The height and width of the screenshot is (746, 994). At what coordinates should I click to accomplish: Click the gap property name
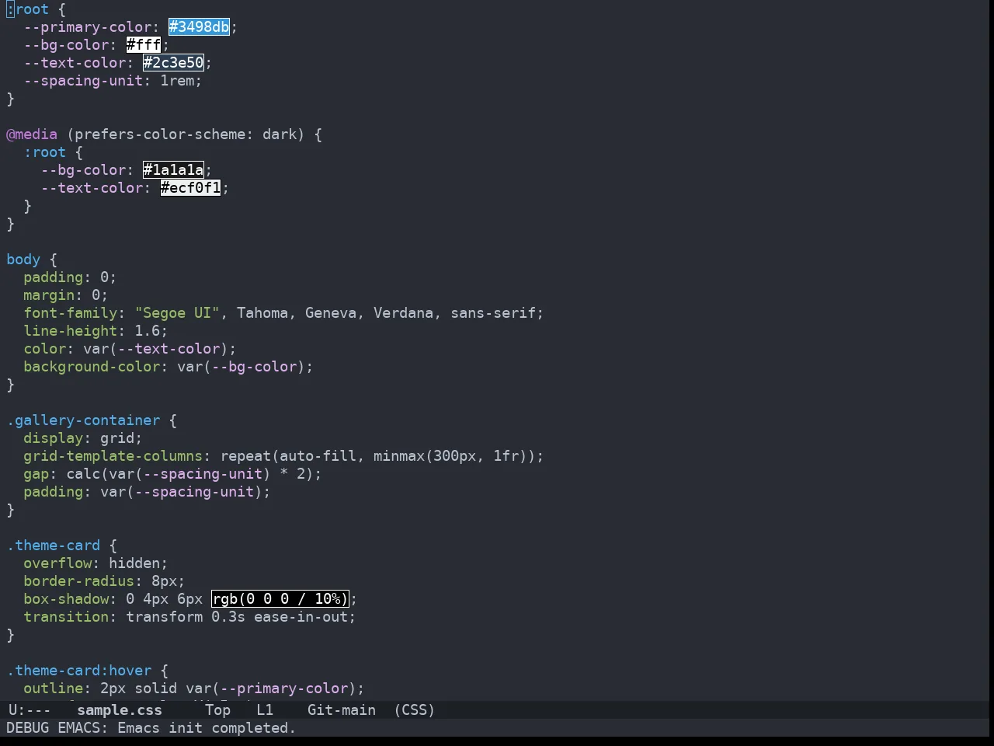36,474
